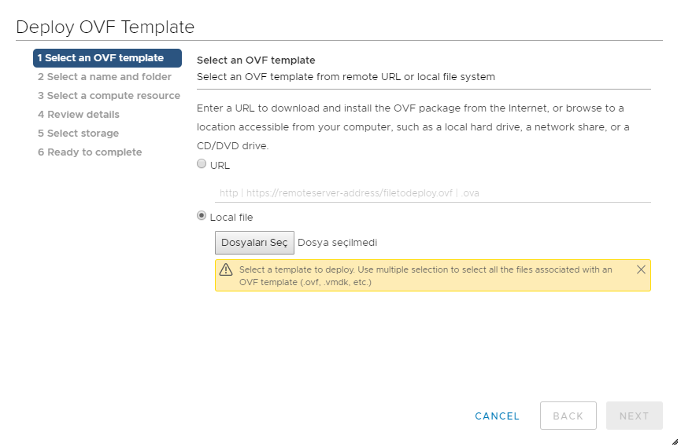Open step 4 Review details

coord(79,115)
